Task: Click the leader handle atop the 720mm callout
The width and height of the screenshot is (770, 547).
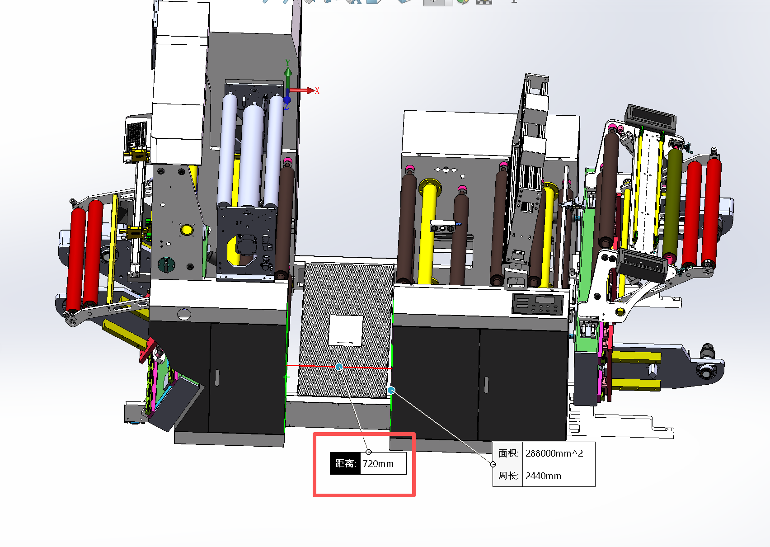Action: click(369, 452)
